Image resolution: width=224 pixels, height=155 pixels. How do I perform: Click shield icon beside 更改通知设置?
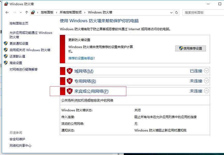6,43
